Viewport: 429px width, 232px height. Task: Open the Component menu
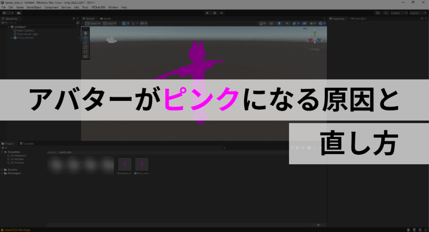tap(51, 8)
